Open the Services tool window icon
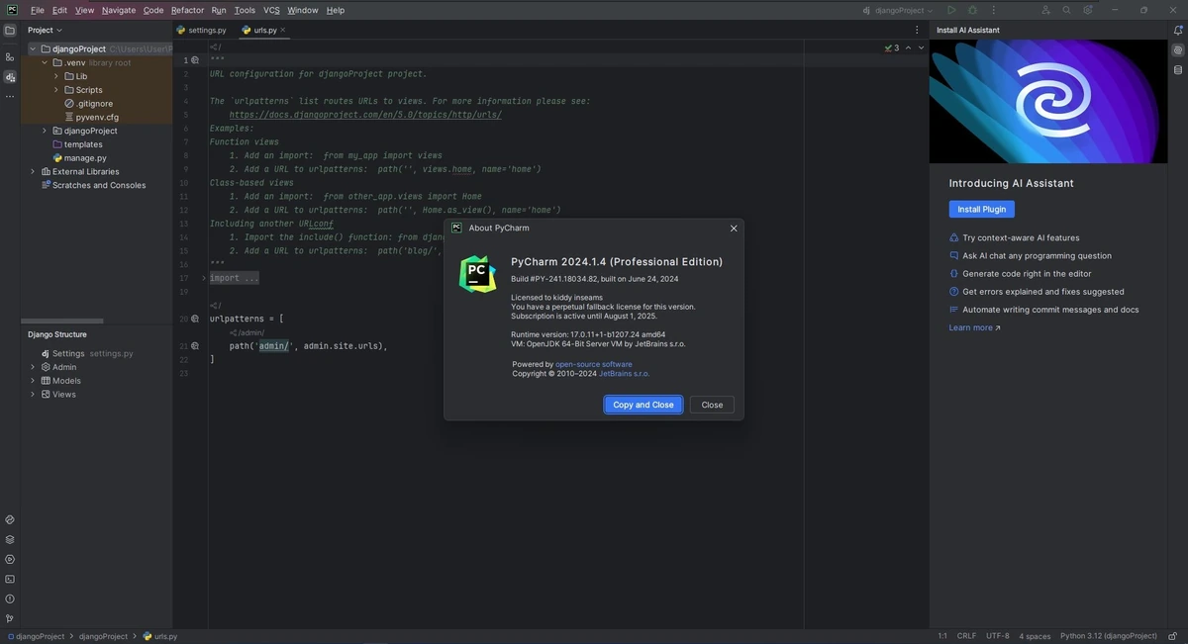This screenshot has width=1188, height=644. [x=10, y=559]
